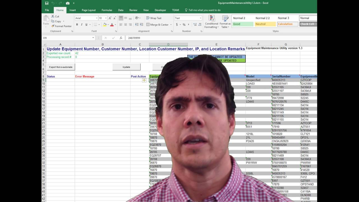The height and width of the screenshot is (202, 359).
Task: Open Customize Quick Access Toolbar arrow
Action: coord(74,3)
